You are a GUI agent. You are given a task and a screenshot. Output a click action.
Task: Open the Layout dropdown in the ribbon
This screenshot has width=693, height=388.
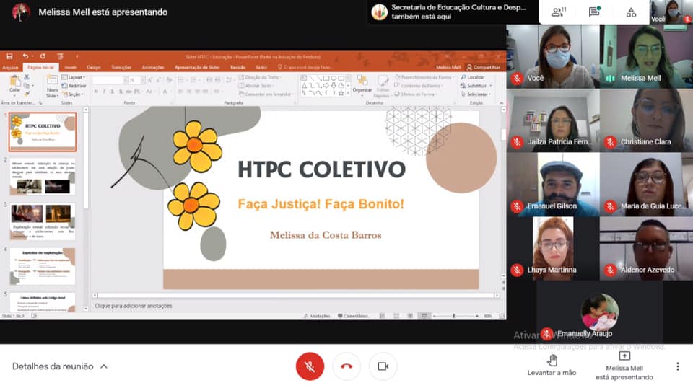[74, 77]
